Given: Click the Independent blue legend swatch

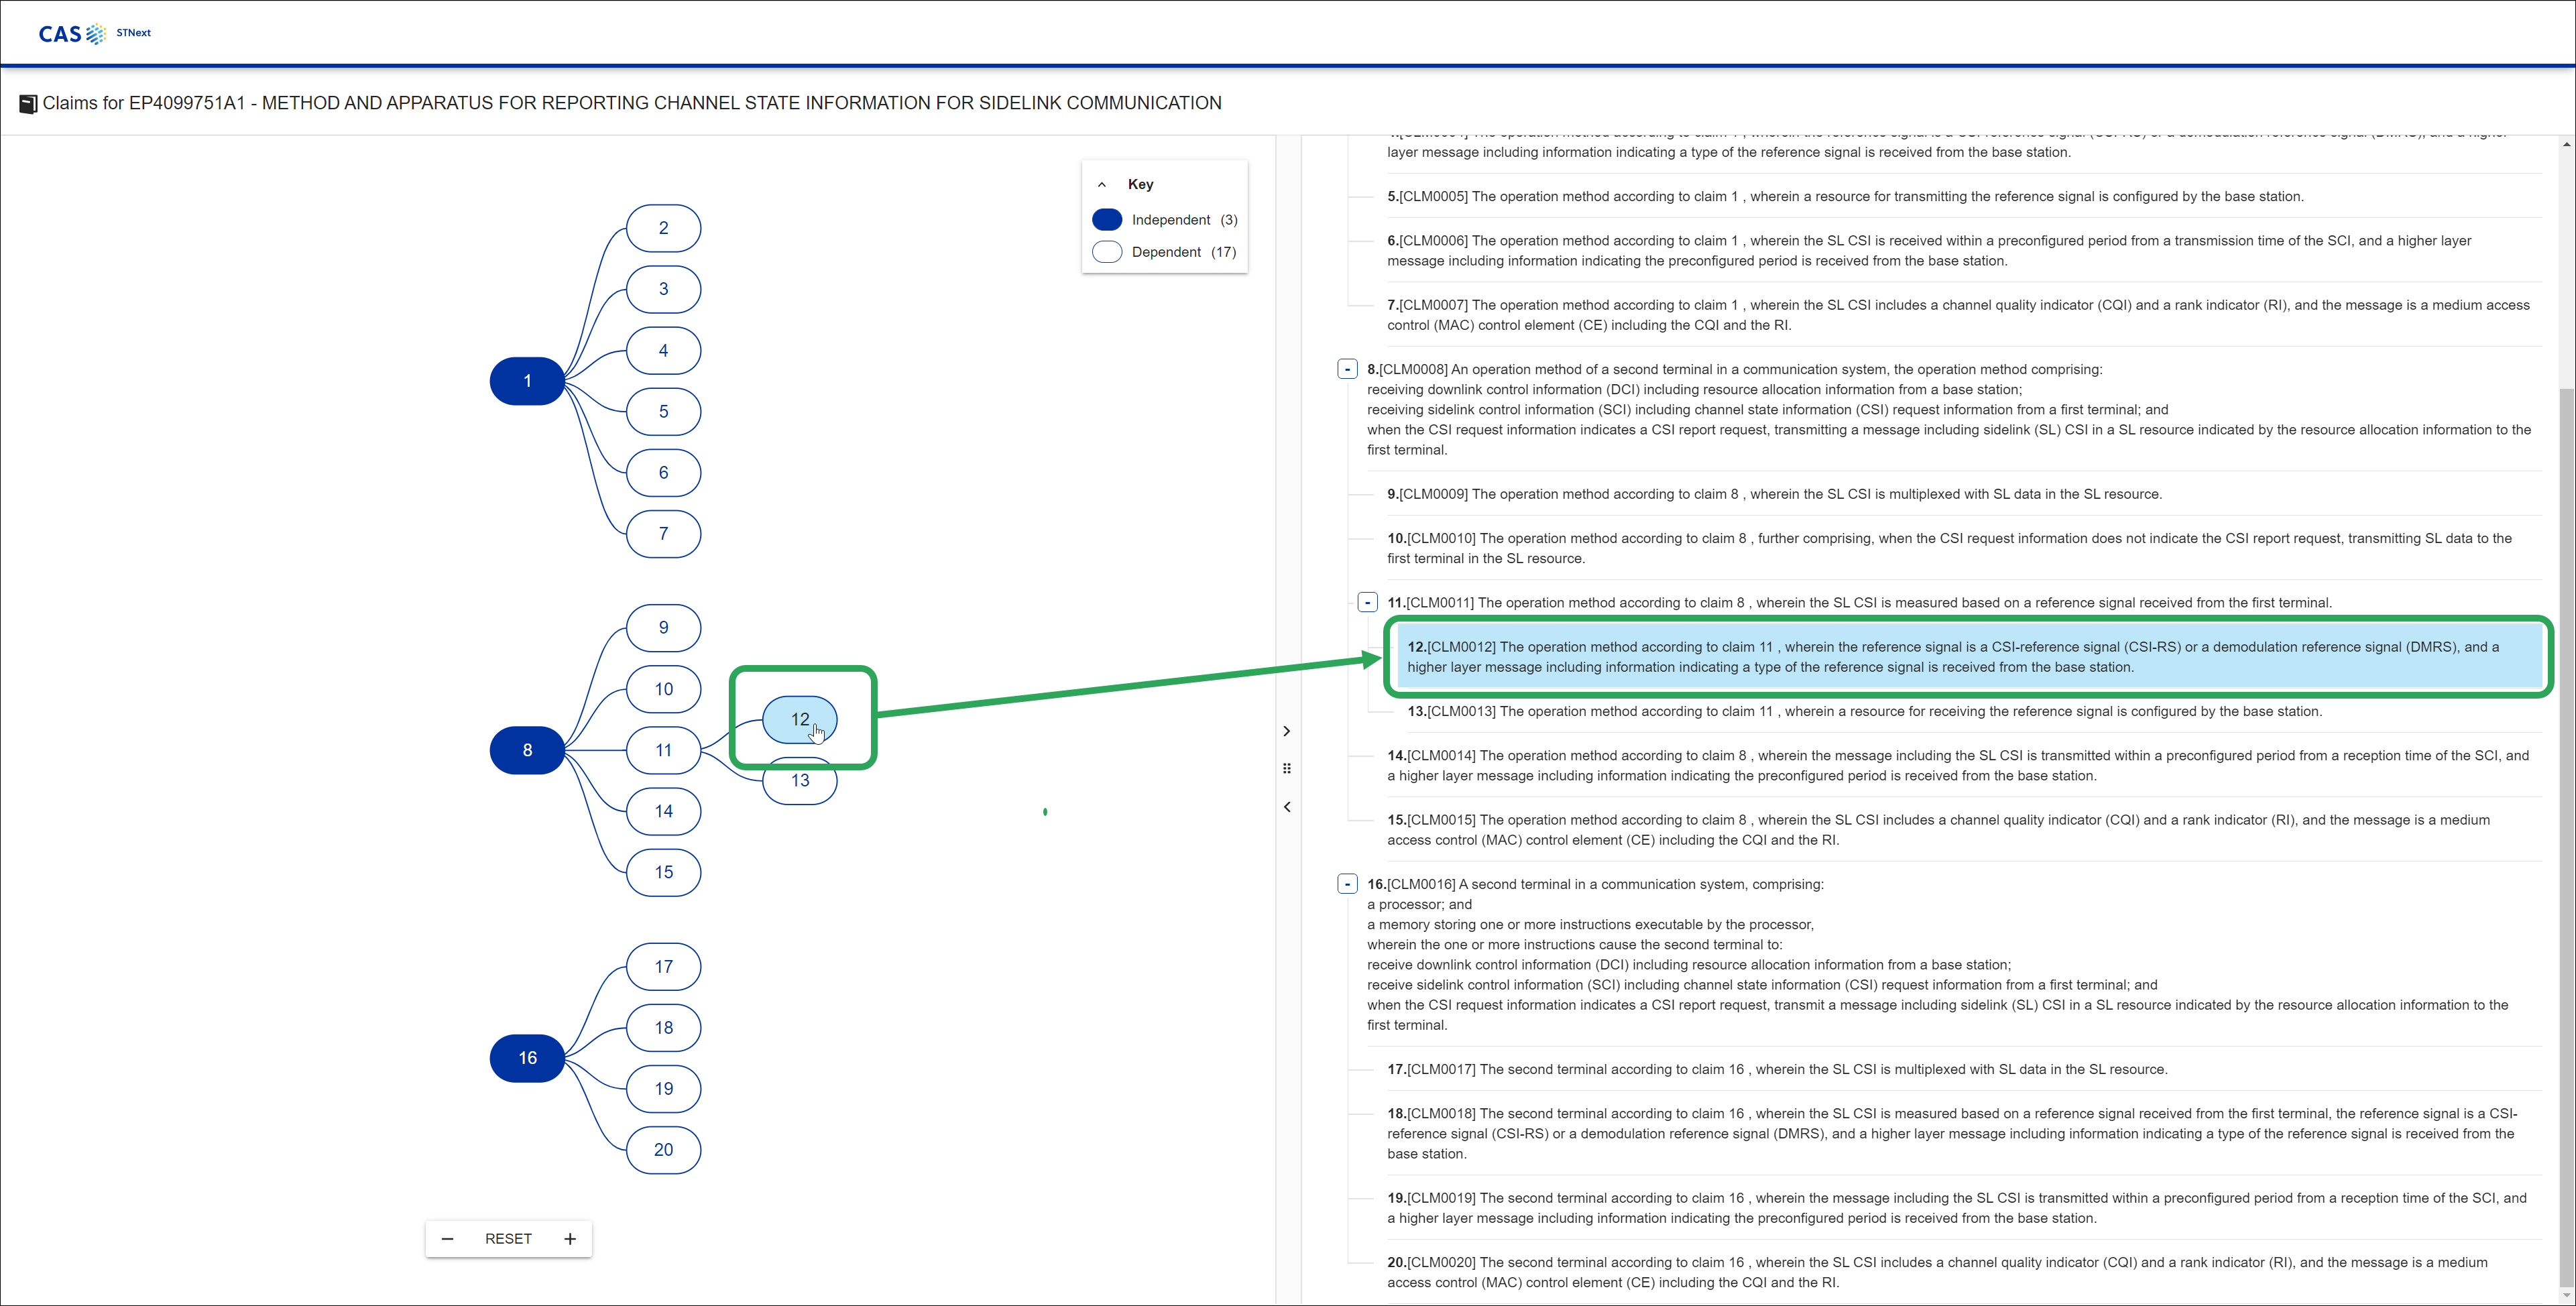Looking at the screenshot, I should coord(1107,220).
